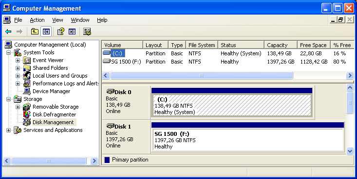Click scroll-up arrow in disk graphical view
Screen dimensions: 357x179
[350, 87]
